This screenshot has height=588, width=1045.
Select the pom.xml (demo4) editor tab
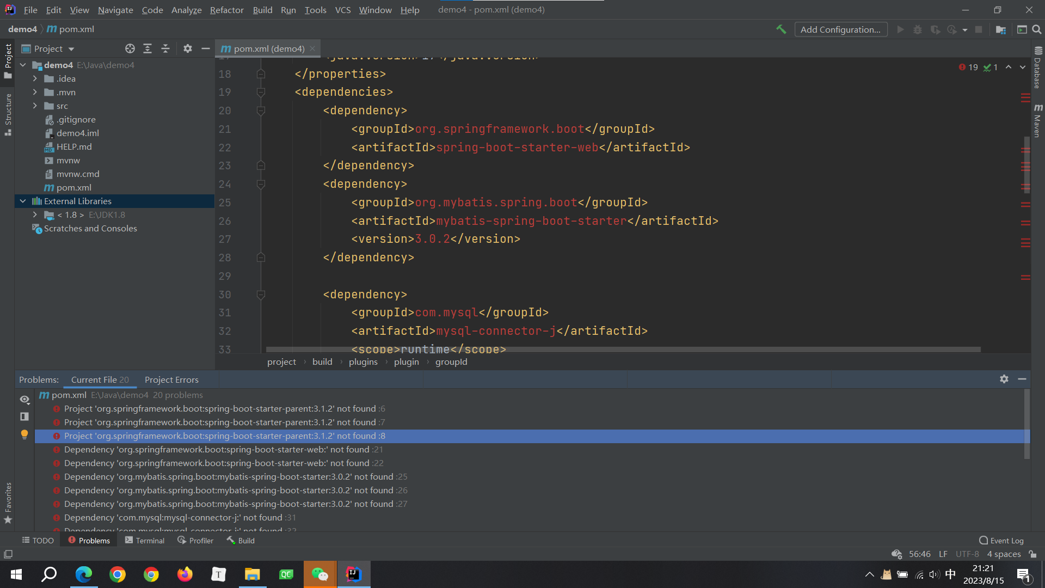pyautogui.click(x=269, y=48)
